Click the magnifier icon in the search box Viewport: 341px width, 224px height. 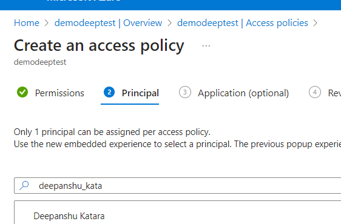click(24, 186)
